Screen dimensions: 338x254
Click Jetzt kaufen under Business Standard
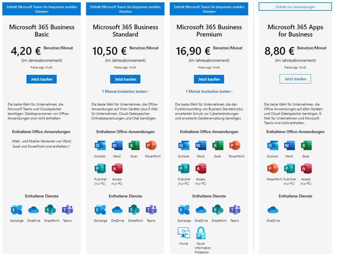(x=125, y=79)
